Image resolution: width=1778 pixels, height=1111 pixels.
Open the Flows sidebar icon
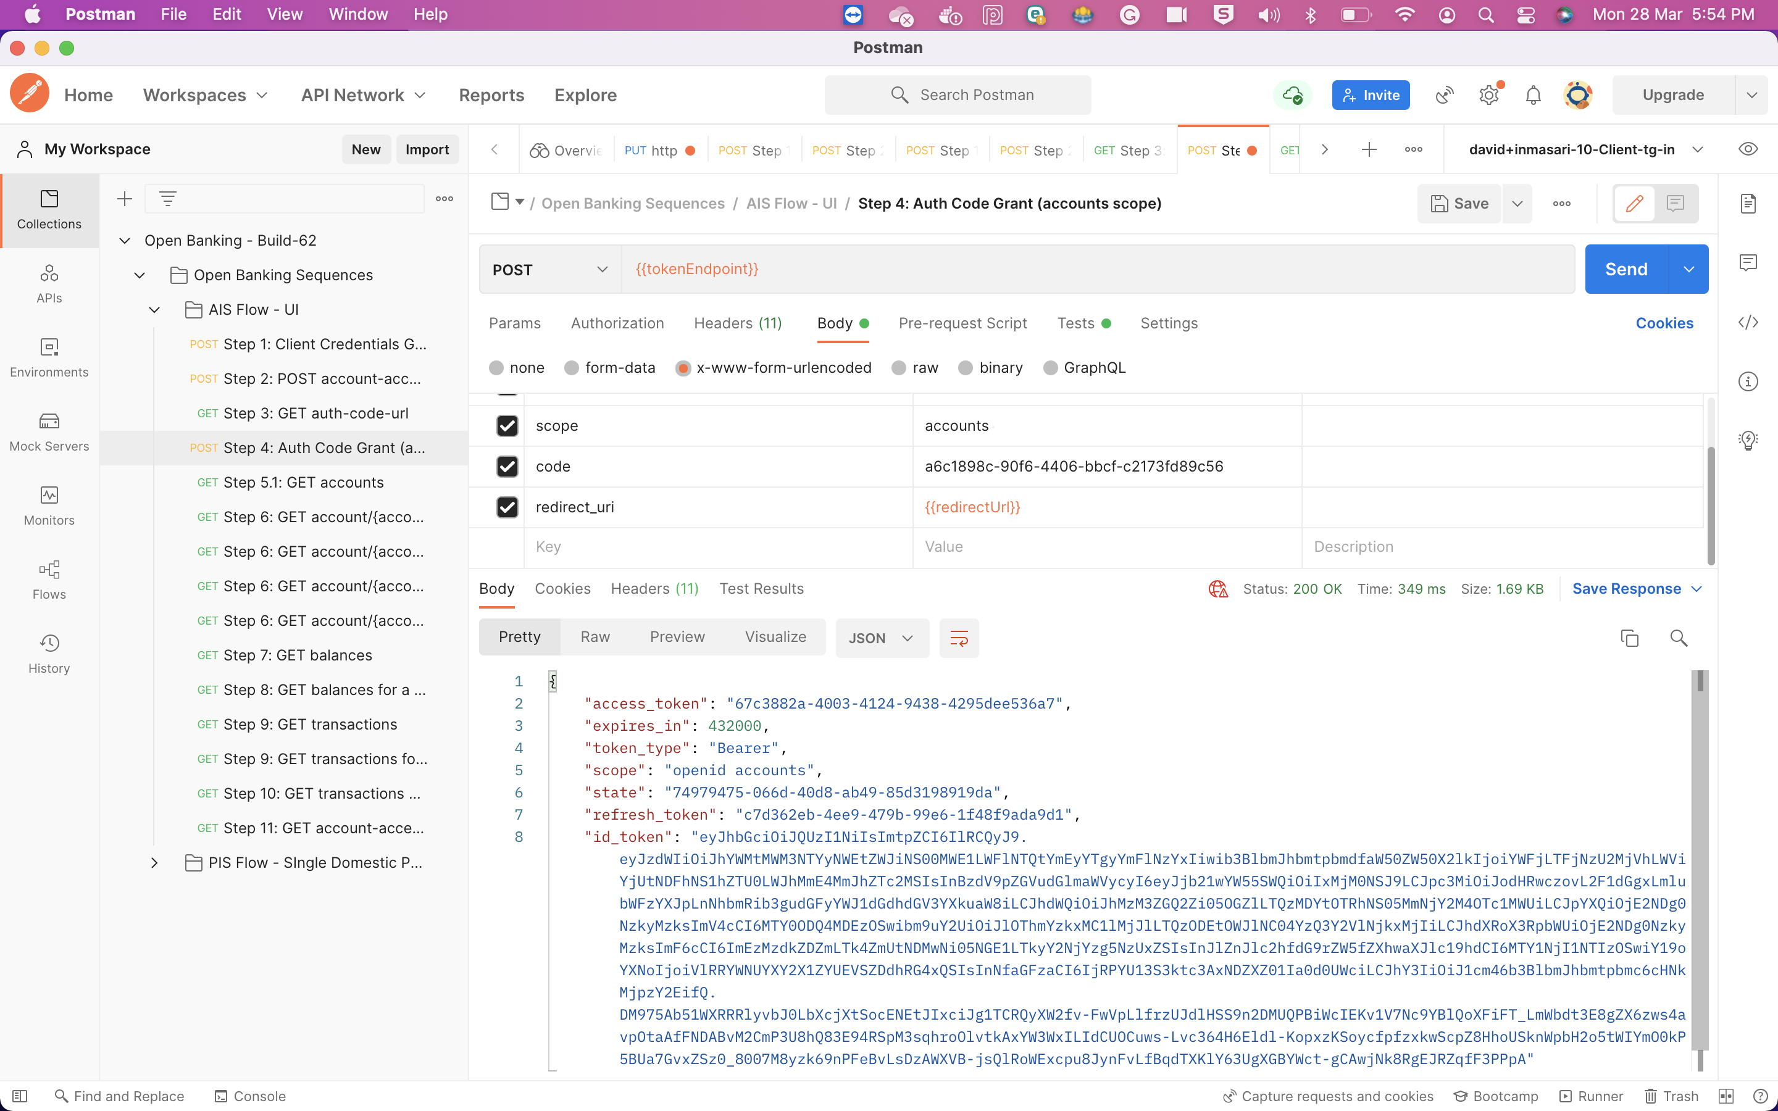click(49, 580)
